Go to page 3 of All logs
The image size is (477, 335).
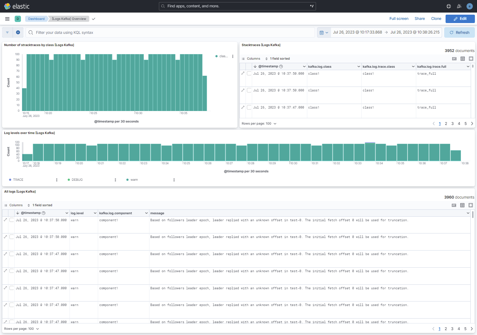coord(452,329)
